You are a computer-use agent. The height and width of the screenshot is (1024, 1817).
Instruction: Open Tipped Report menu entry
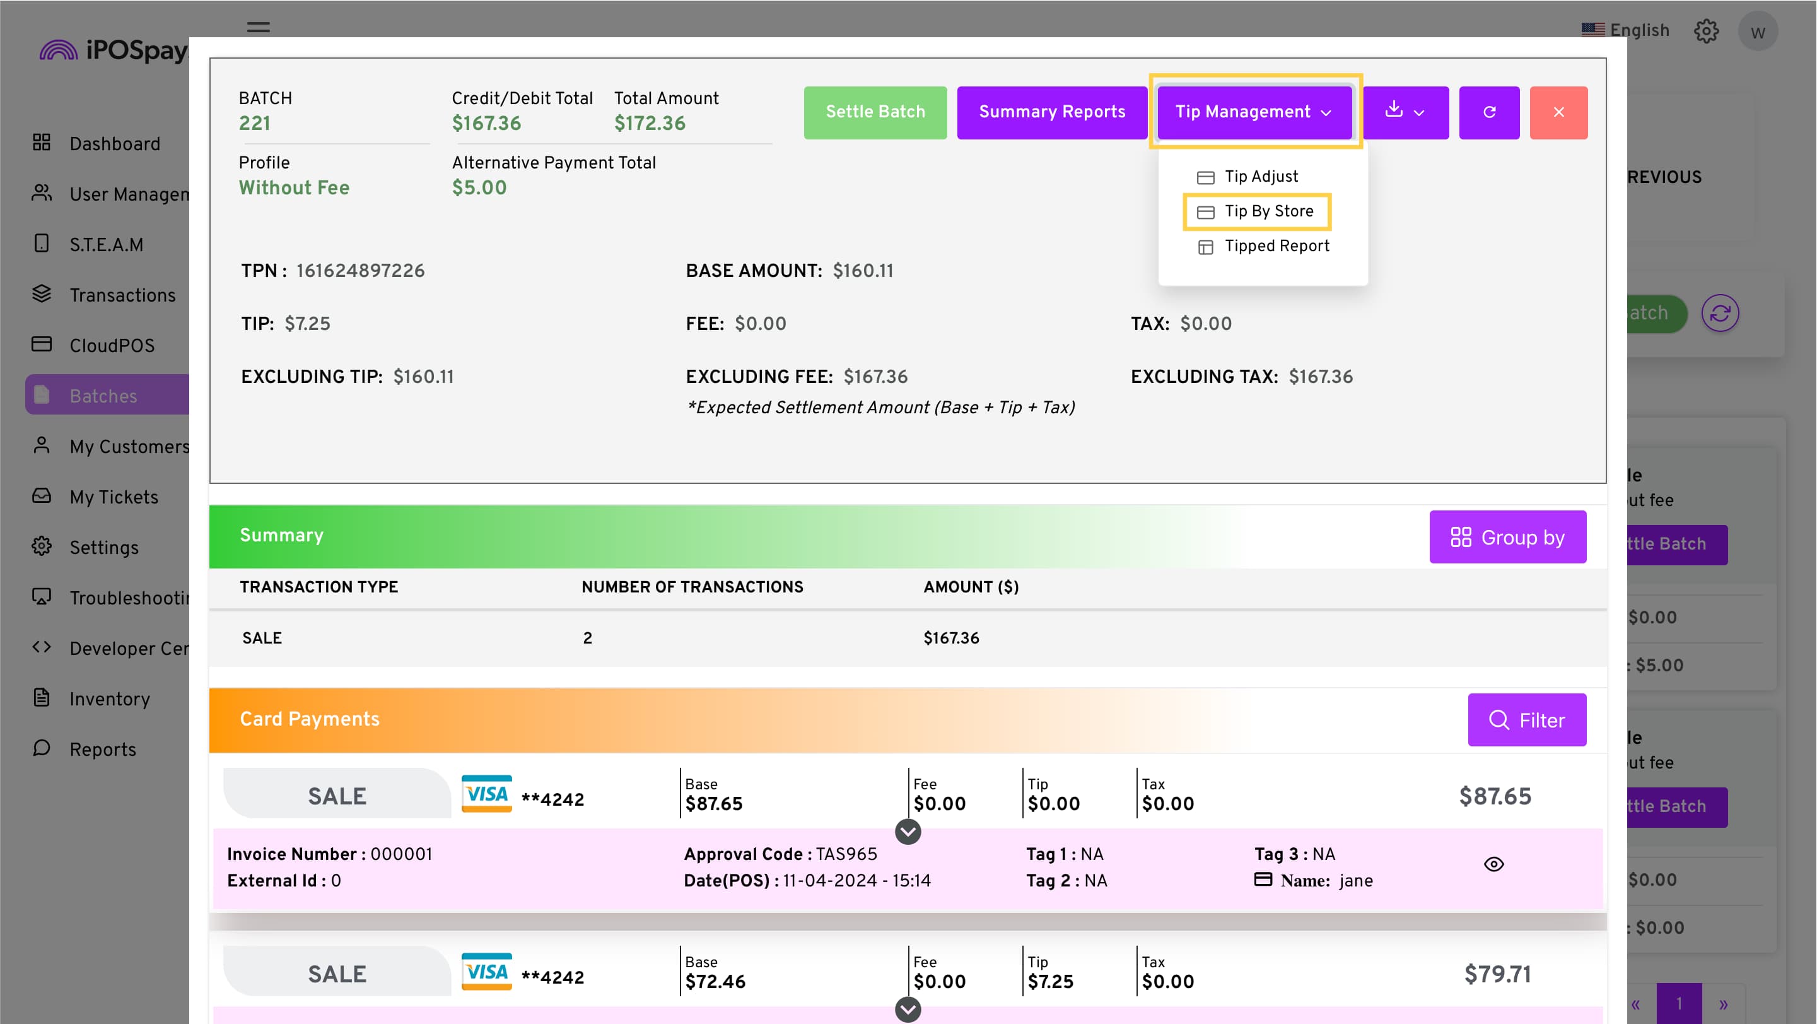point(1263,245)
